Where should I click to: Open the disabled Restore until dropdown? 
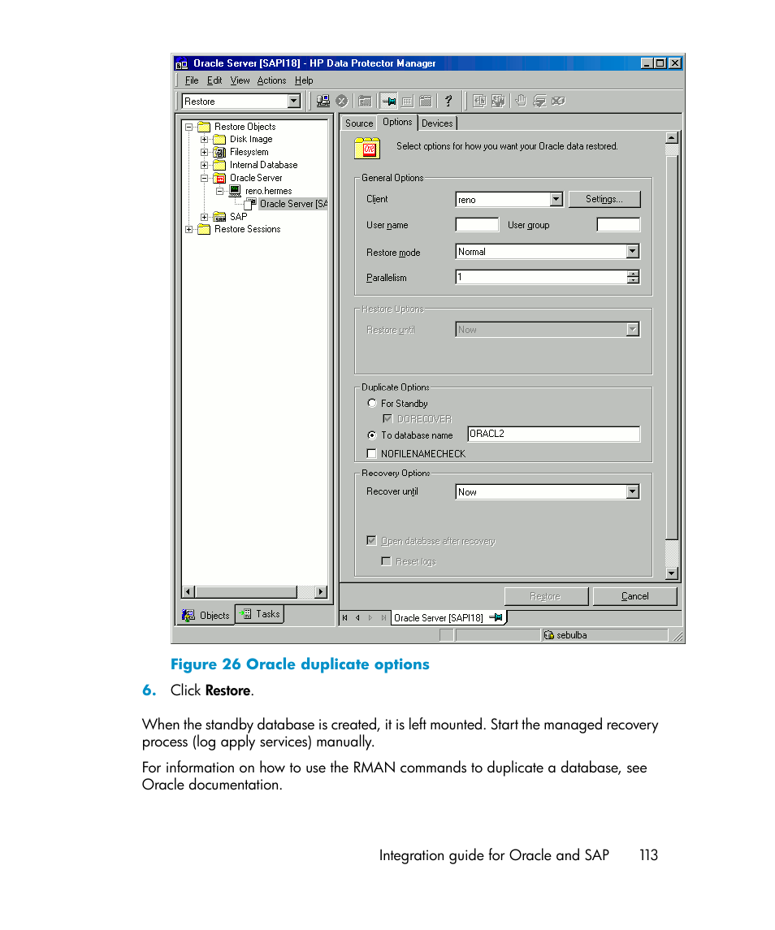click(633, 329)
